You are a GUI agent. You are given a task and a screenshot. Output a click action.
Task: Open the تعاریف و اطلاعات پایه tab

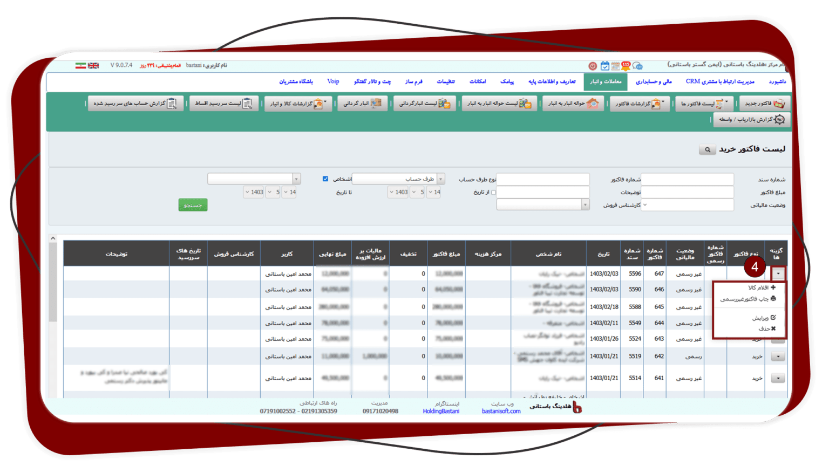pyautogui.click(x=552, y=82)
